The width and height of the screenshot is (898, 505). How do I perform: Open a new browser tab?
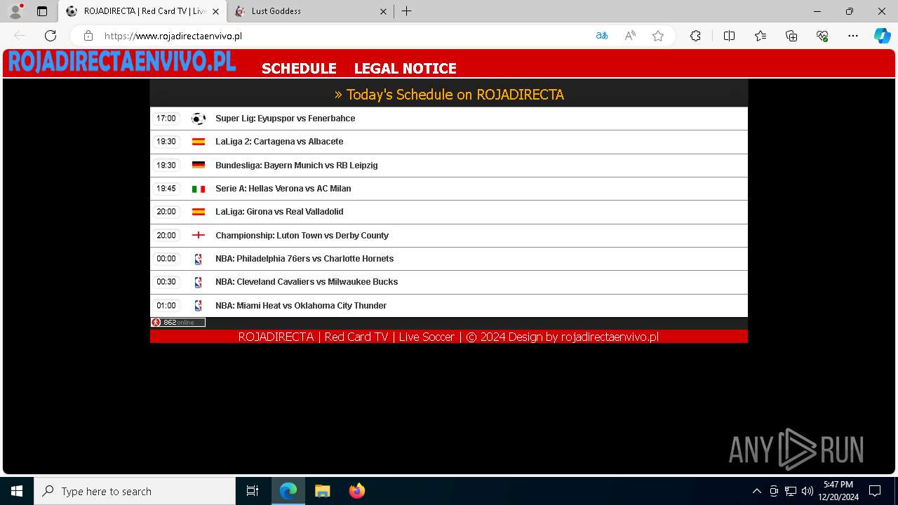coord(407,11)
